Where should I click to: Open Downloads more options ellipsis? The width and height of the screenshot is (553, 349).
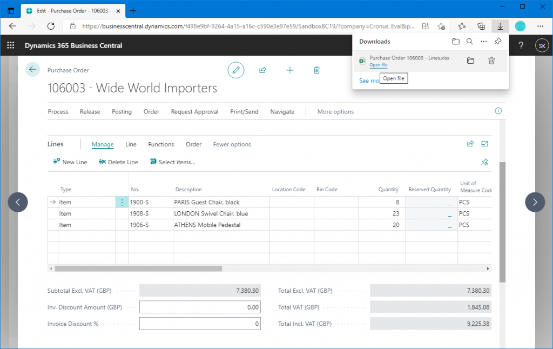click(483, 41)
